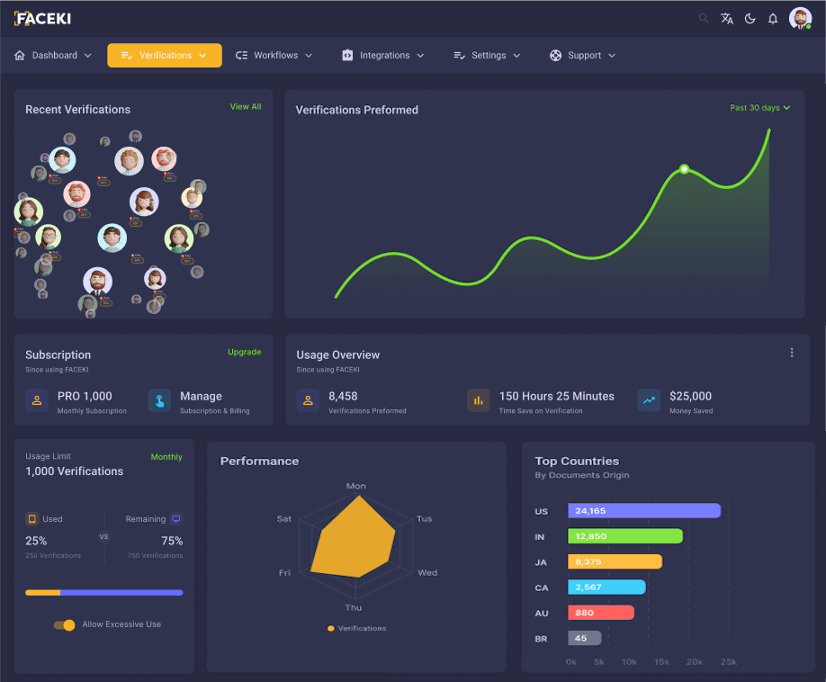Toggle dark mode moon icon
The width and height of the screenshot is (826, 682).
coord(750,19)
